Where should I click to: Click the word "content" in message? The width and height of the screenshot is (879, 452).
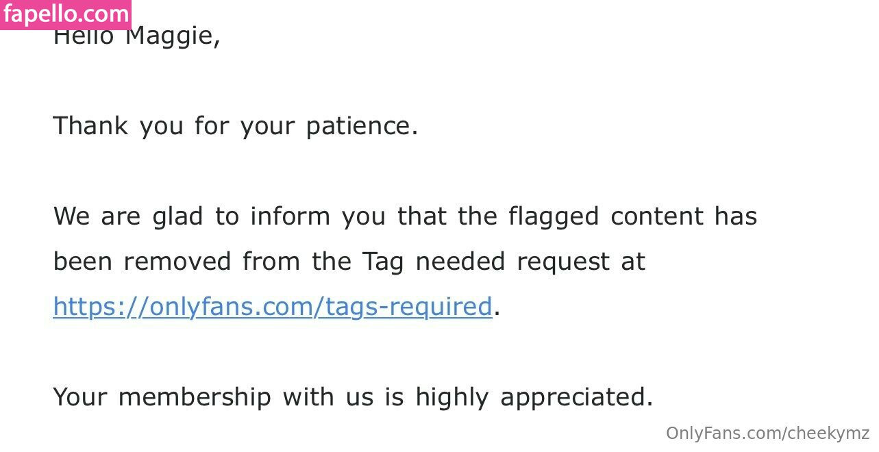656,216
